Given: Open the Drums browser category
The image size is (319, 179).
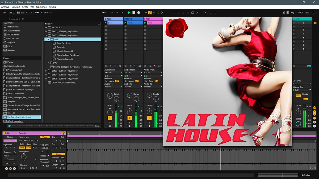Looking at the screenshot, I should (9, 23).
